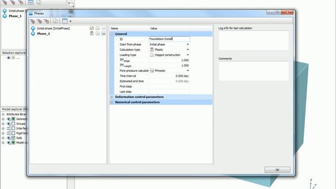Toggle the Groups activation checkbox
Viewport: 336px width, 189px height.
(x=13, y=124)
